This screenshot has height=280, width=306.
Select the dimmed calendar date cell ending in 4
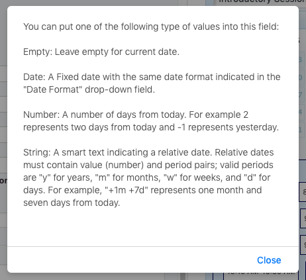301,112
